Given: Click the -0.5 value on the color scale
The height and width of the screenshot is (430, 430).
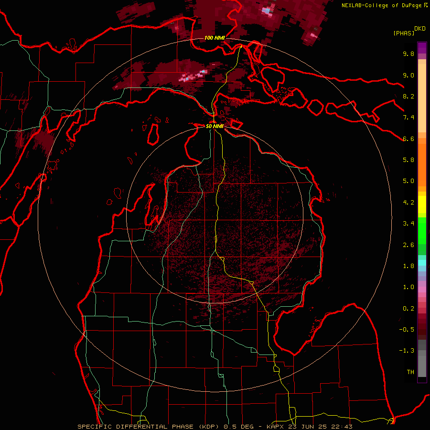Looking at the screenshot, I should tap(407, 330).
